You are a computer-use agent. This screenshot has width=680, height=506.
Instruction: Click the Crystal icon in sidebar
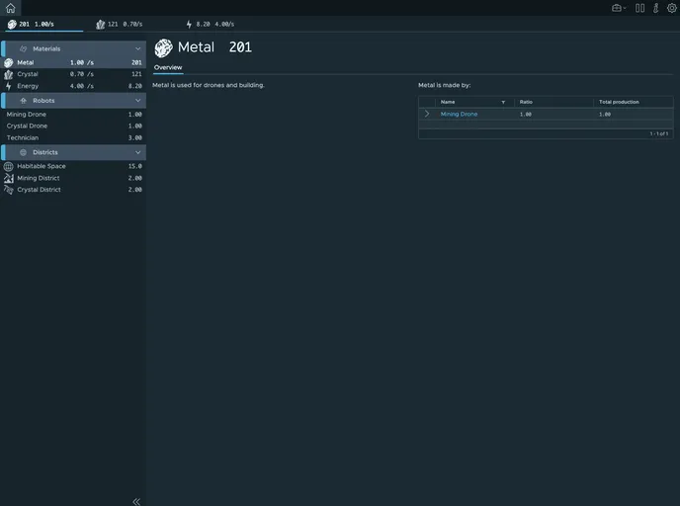point(8,74)
